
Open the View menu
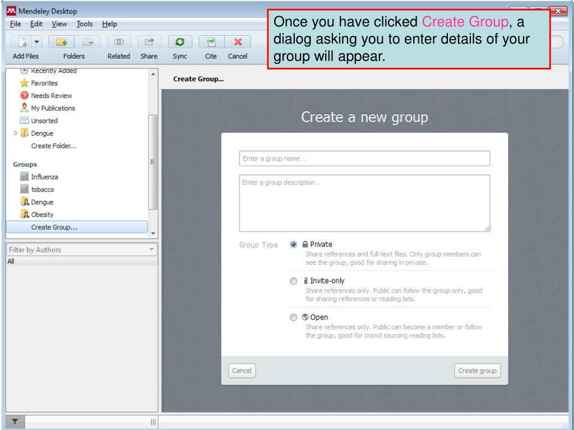click(59, 24)
